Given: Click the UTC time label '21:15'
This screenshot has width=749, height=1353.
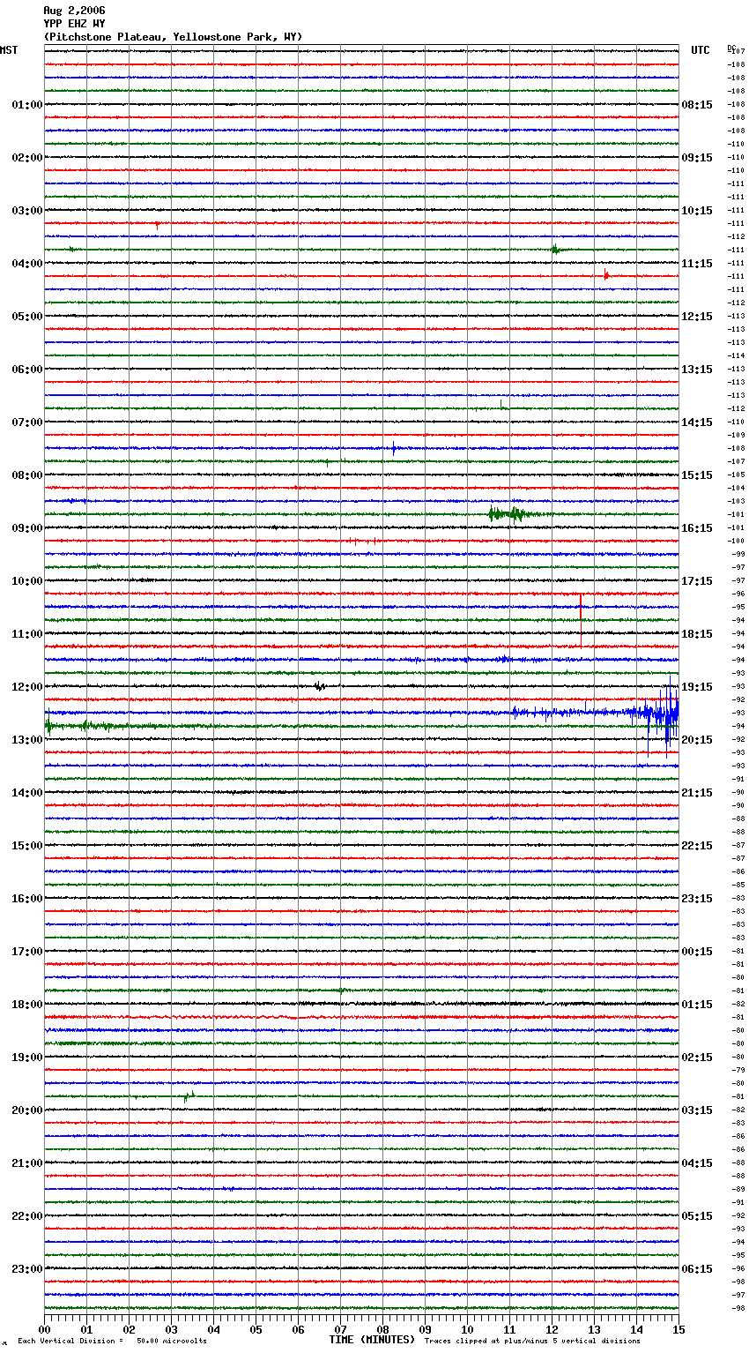Looking at the screenshot, I should (697, 793).
